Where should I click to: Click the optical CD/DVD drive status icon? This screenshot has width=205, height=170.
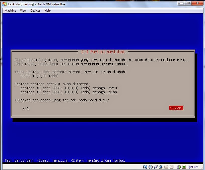tap(151, 167)
